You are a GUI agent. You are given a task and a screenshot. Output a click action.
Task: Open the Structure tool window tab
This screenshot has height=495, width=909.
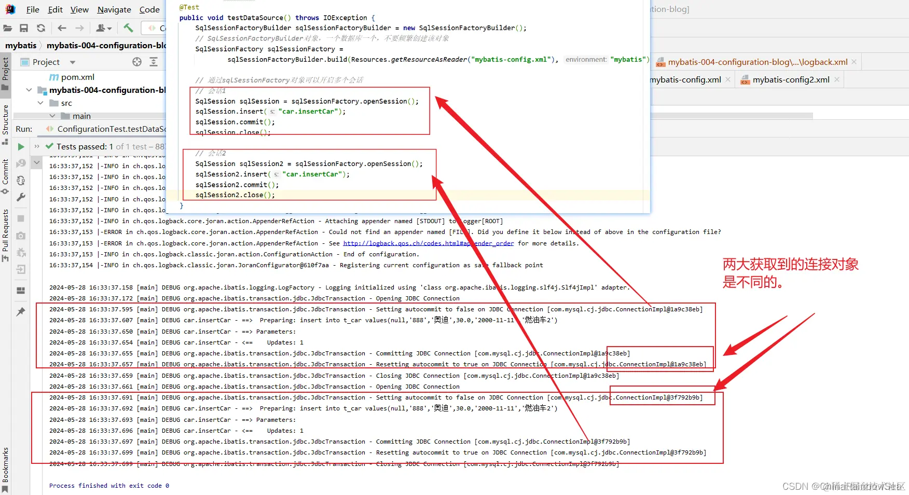coord(5,124)
